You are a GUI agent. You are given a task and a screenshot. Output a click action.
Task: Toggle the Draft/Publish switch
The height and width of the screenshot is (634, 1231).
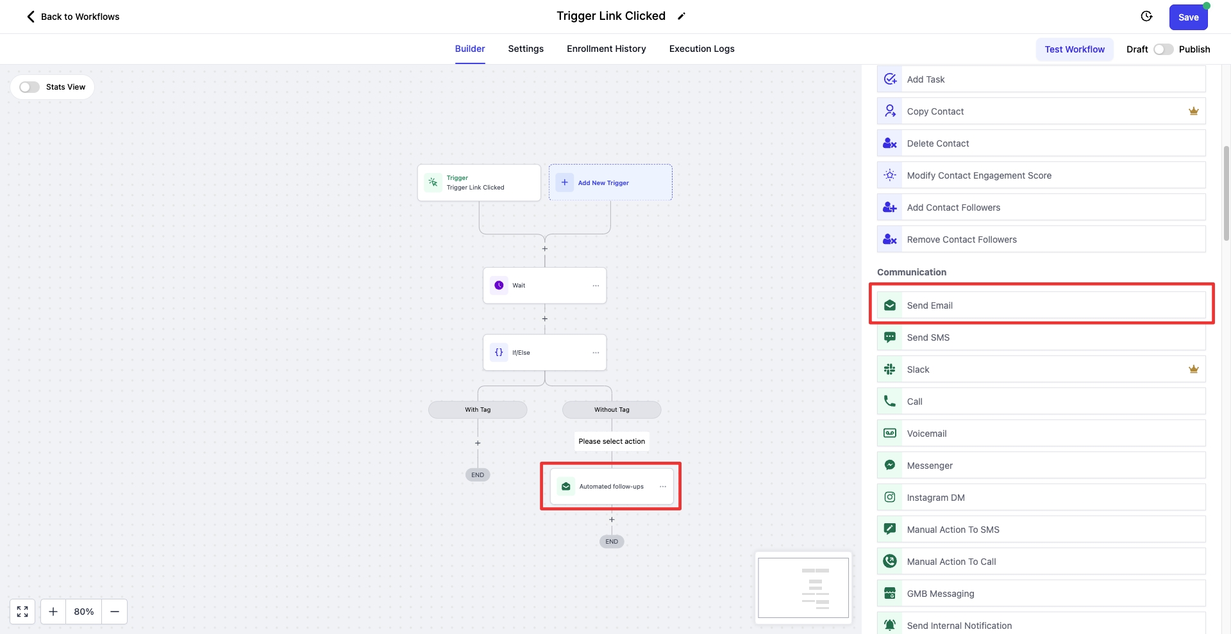pyautogui.click(x=1163, y=49)
